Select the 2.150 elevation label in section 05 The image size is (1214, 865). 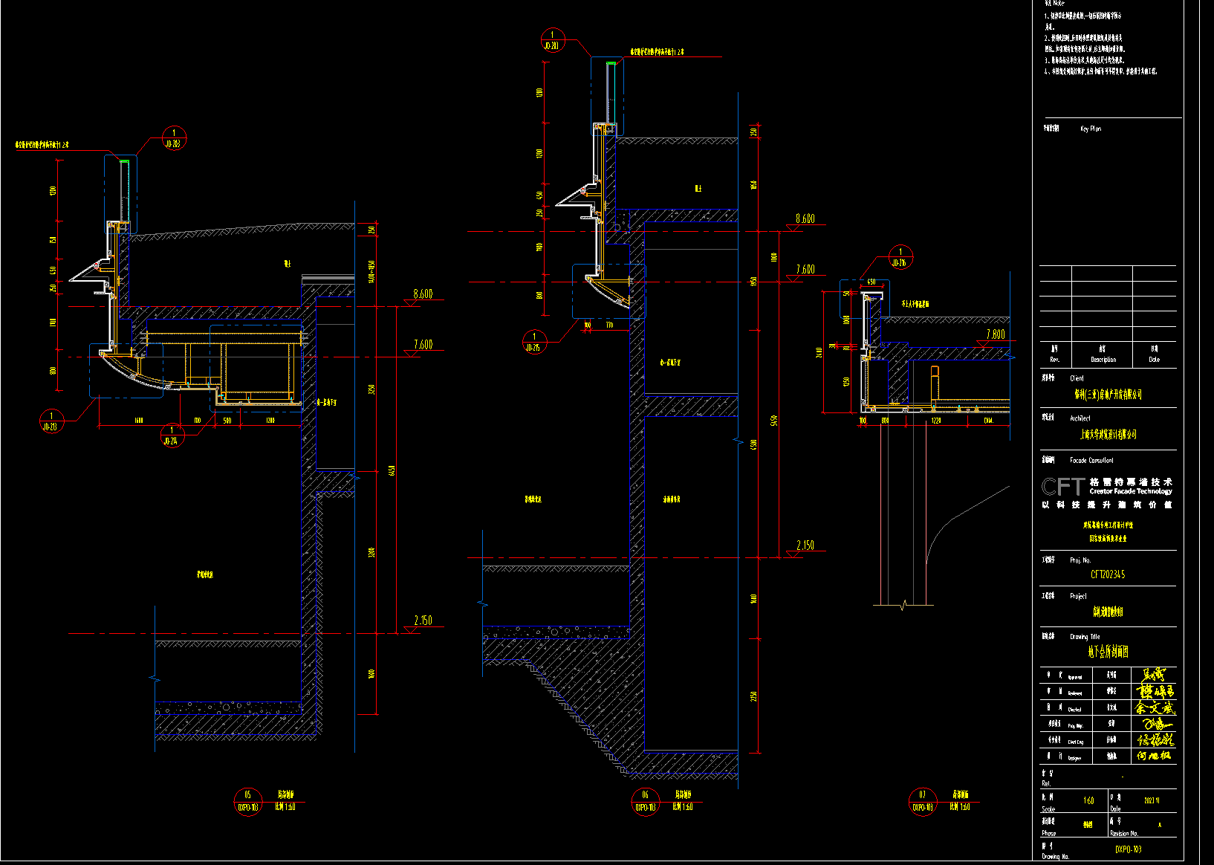coord(423,621)
